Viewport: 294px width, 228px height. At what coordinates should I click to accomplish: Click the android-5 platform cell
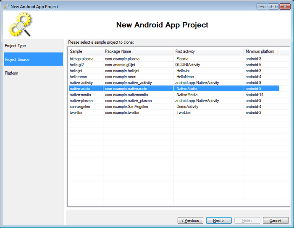[x=253, y=65]
